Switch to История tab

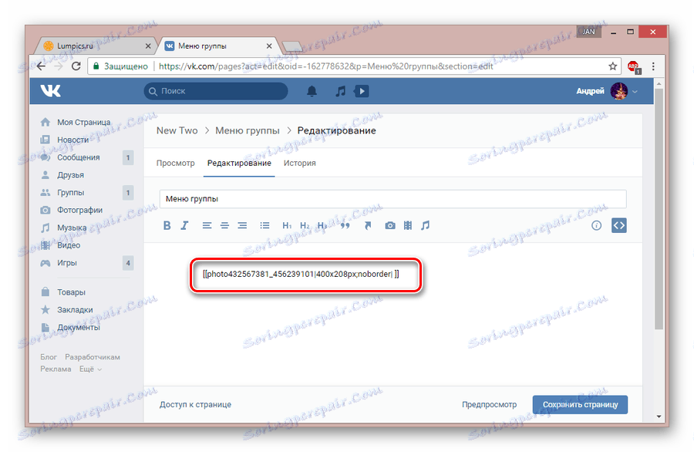pyautogui.click(x=300, y=163)
